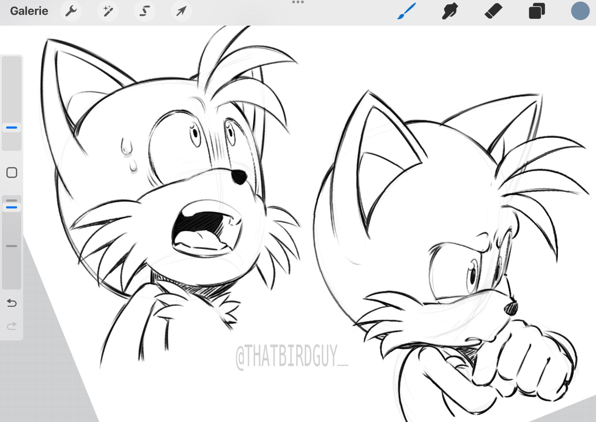Select the Smudge tool

pos(450,11)
